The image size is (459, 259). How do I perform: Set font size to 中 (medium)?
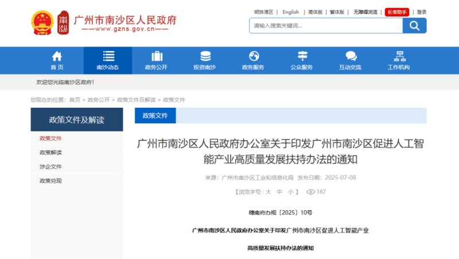pos(279,192)
